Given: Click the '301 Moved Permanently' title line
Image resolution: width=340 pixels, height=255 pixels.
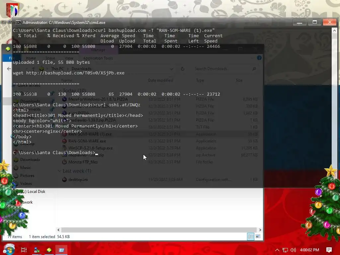Looking at the screenshot, I should point(78,115).
